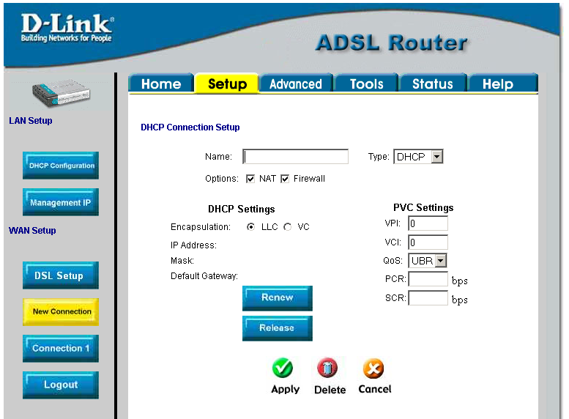Select LLC encapsulation radio button

click(x=250, y=227)
